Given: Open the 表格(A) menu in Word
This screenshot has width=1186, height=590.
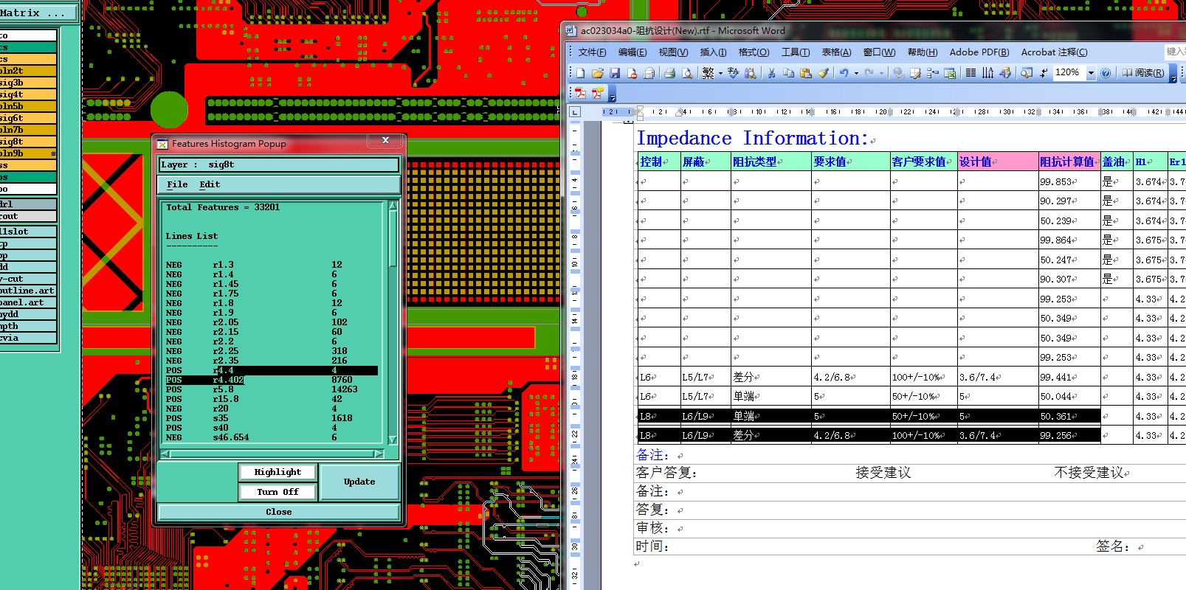Looking at the screenshot, I should pyautogui.click(x=836, y=52).
